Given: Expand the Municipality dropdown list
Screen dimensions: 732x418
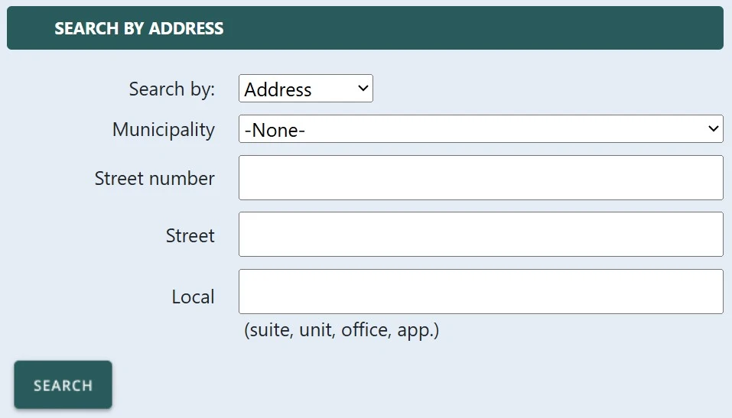Looking at the screenshot, I should 480,129.
